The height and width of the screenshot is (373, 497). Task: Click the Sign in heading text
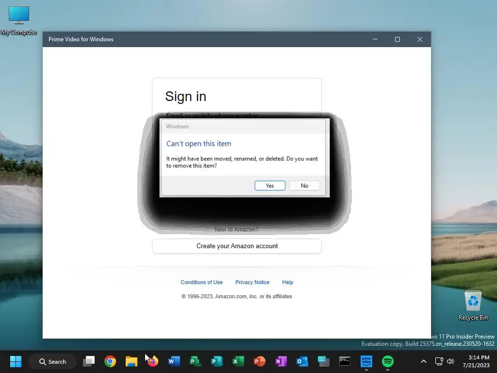tap(186, 97)
